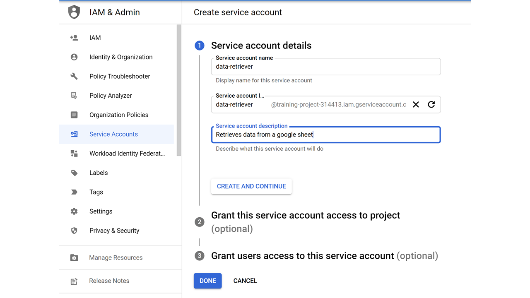Screen dimensions: 530x298
Task: Click the Service Accounts badge icon
Action: pos(74,134)
